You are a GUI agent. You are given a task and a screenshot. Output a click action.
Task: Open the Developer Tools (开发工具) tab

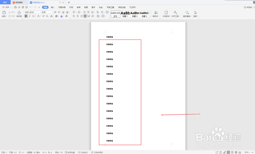[x=110, y=7]
